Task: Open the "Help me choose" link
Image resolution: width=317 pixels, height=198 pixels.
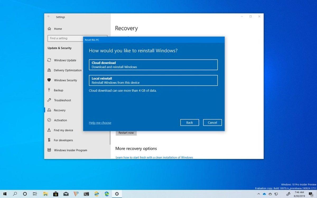Action: (100, 122)
